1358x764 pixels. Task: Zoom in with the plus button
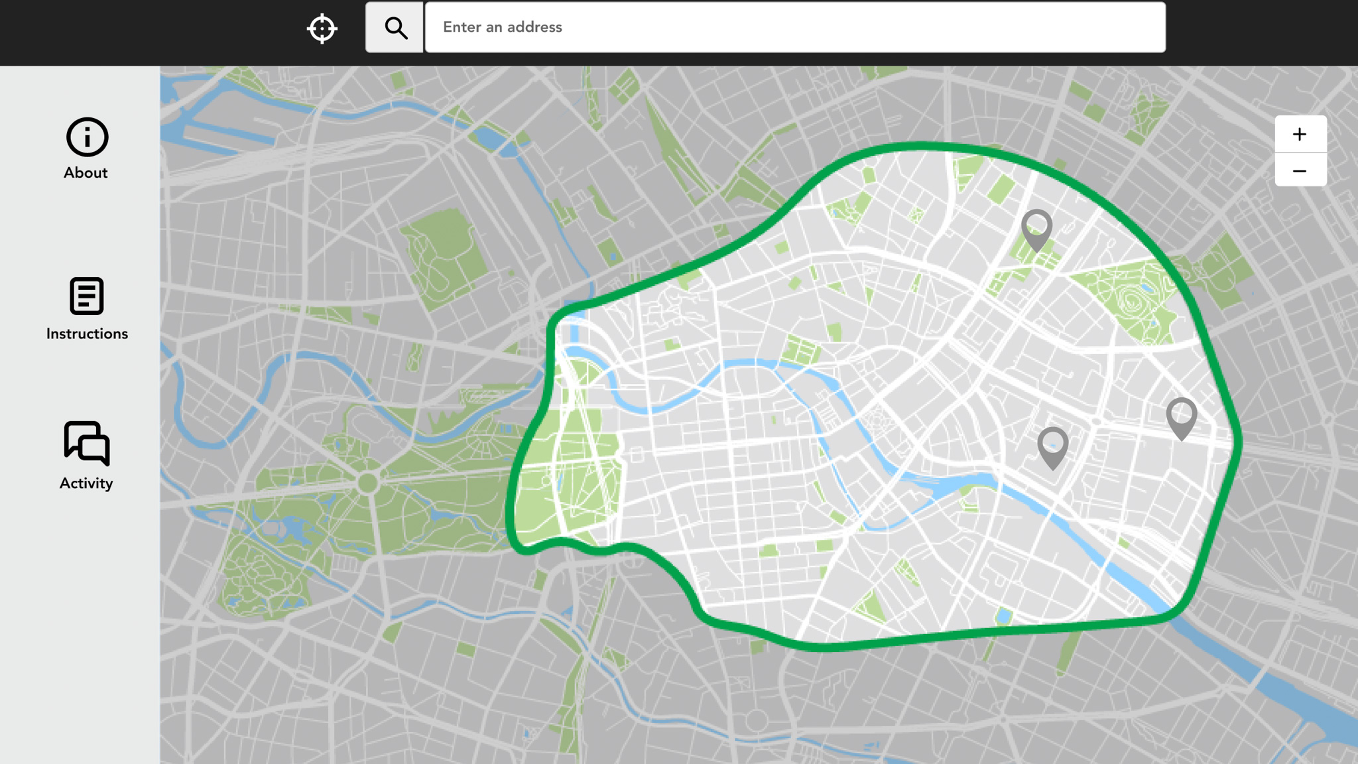[1300, 134]
